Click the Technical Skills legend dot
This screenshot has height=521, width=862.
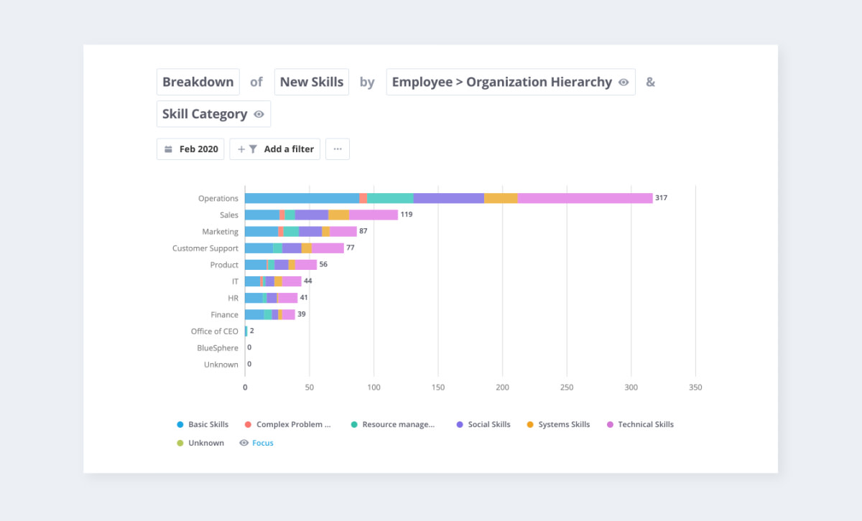tap(610, 425)
